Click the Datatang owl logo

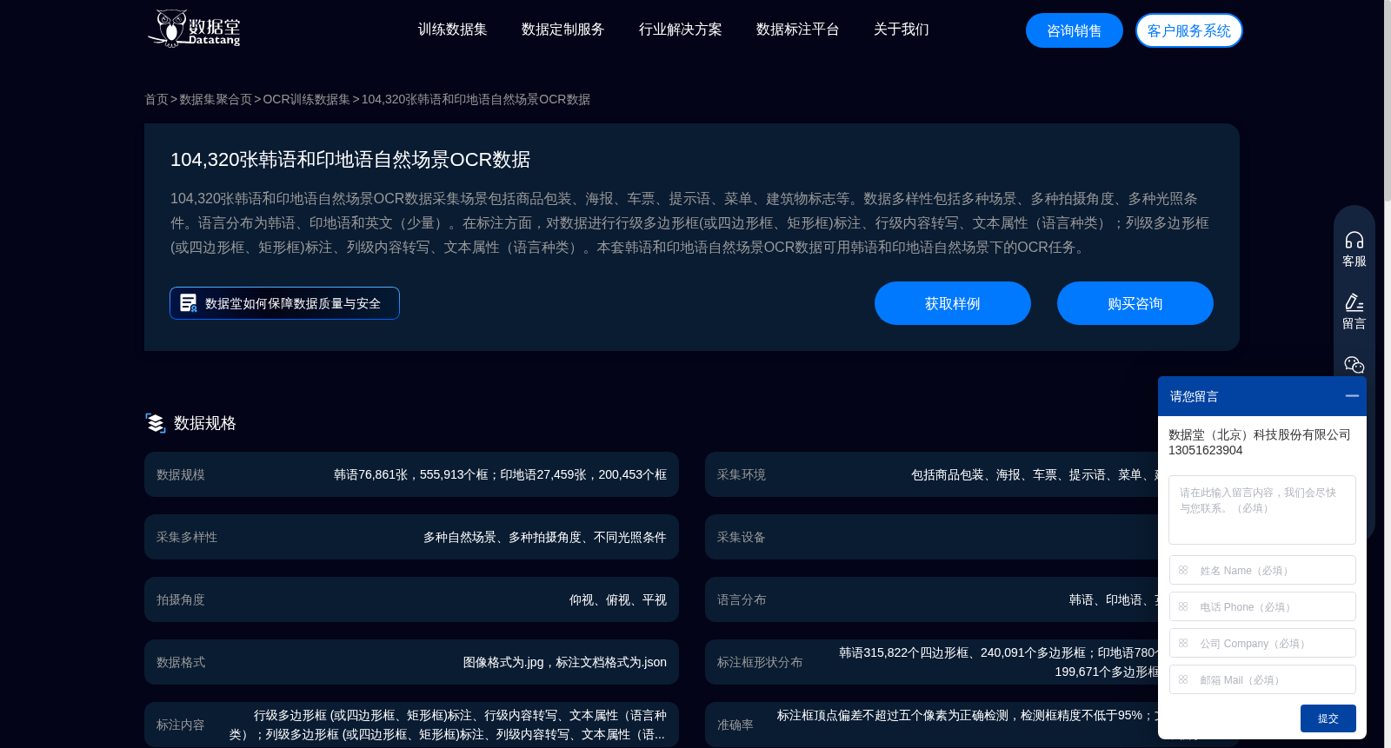[x=193, y=29]
